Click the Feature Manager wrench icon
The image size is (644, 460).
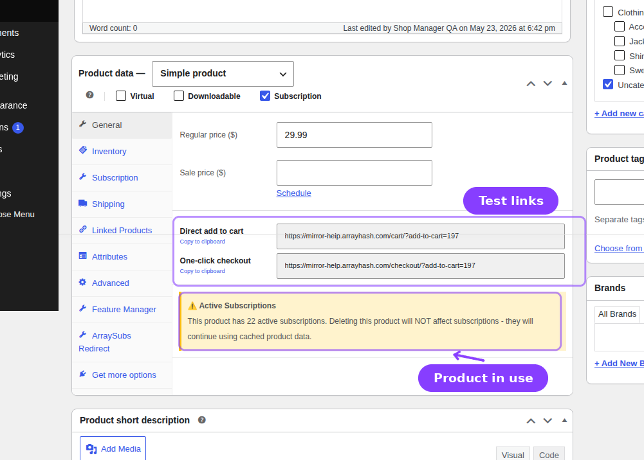pyautogui.click(x=82, y=308)
